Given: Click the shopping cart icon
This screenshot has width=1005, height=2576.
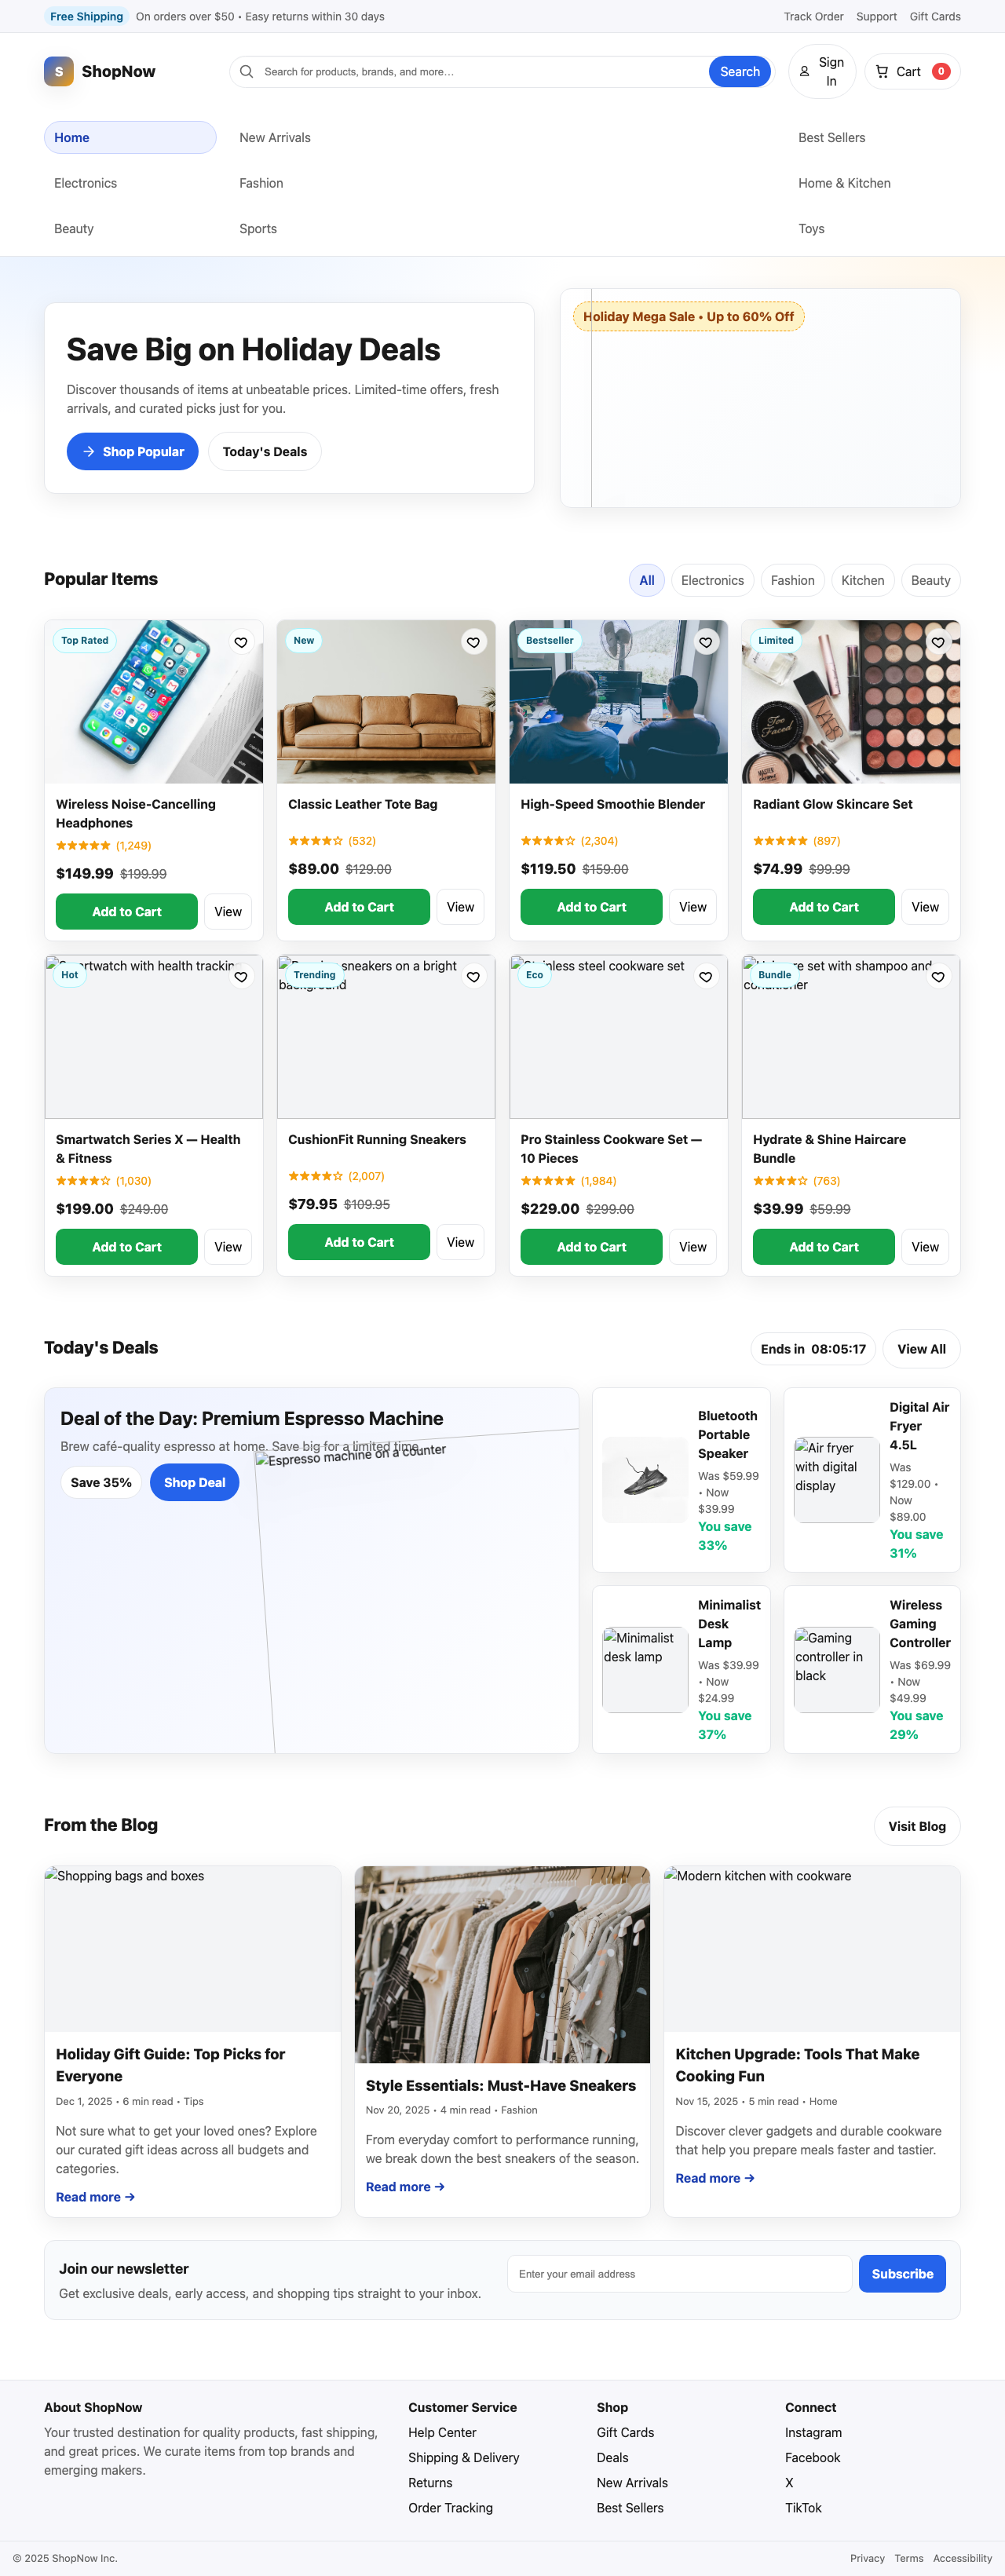Looking at the screenshot, I should (x=882, y=72).
